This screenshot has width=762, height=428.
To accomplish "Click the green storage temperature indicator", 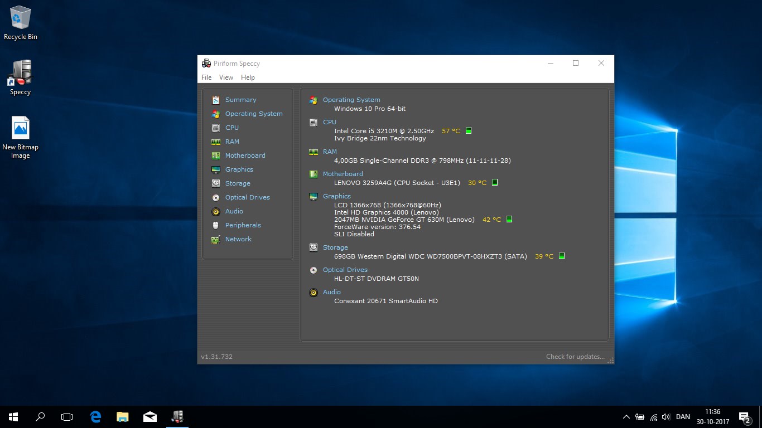I will (562, 256).
